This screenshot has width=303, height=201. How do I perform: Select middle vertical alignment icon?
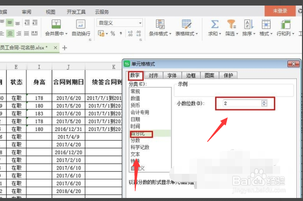tap(10, 23)
